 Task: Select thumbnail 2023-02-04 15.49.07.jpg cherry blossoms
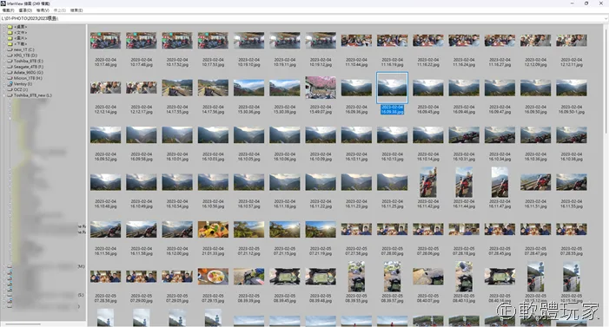click(x=321, y=88)
